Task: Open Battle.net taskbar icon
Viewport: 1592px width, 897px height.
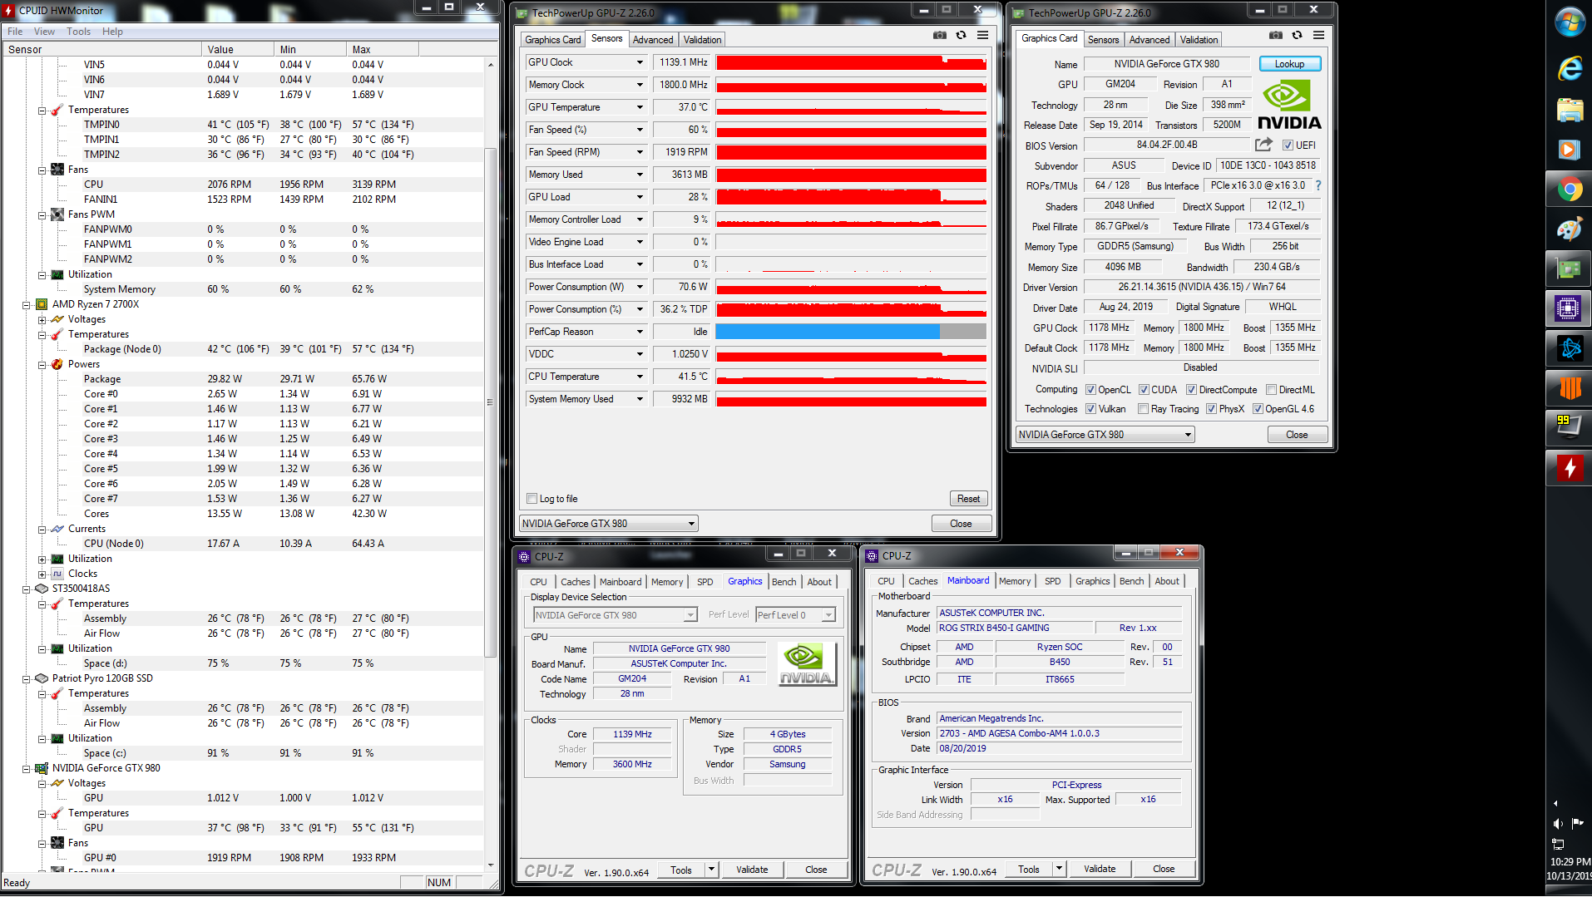Action: 1570,348
